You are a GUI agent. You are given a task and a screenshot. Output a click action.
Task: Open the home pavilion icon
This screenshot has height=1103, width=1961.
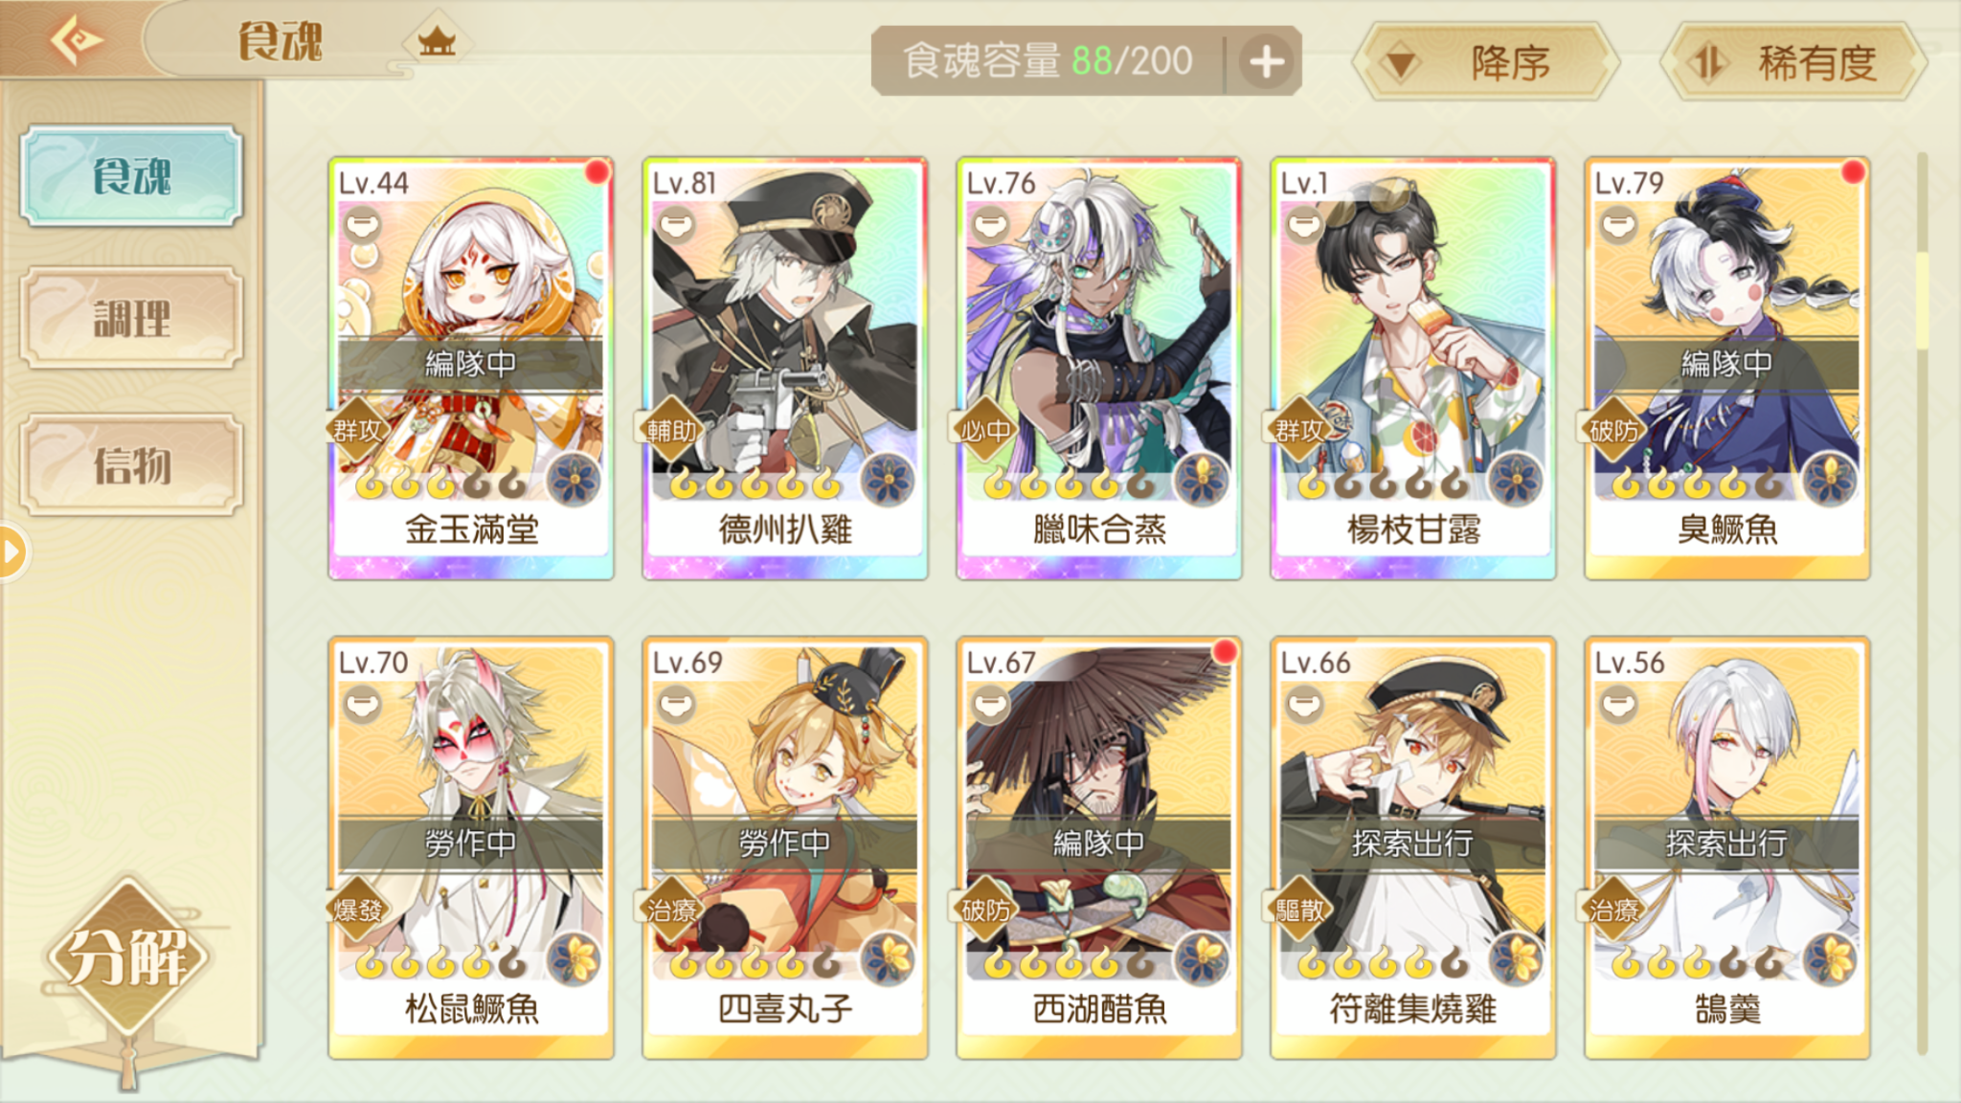(x=437, y=42)
